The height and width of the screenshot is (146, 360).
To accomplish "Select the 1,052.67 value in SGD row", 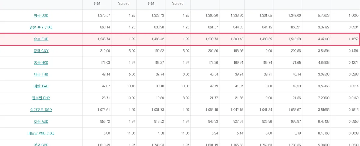I will tap(294, 110).
